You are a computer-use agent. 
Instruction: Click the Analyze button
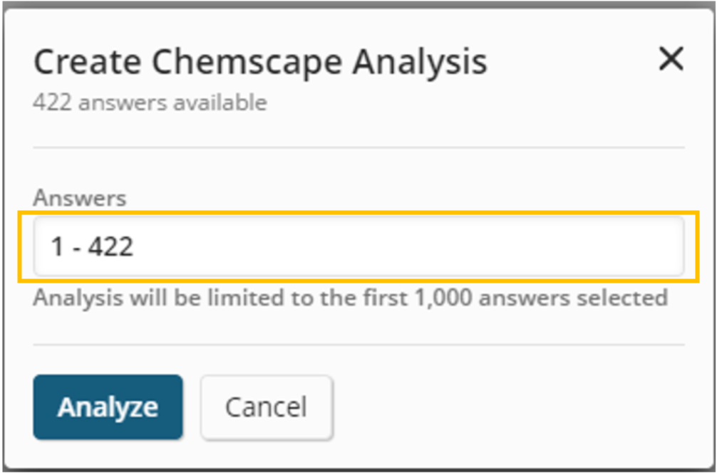click(108, 407)
